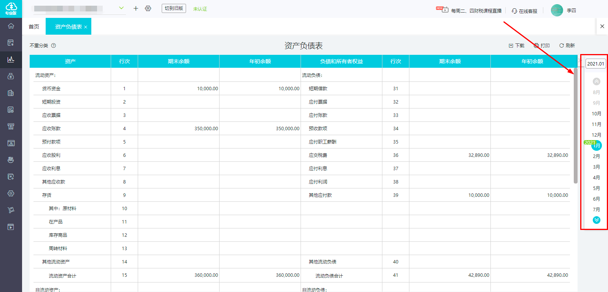Open the top bar gear settings icon
The image size is (608, 292).
tap(148, 8)
